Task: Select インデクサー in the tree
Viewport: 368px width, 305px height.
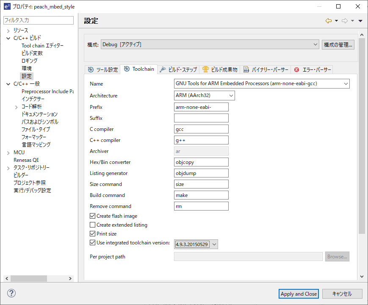Action: pos(33,99)
